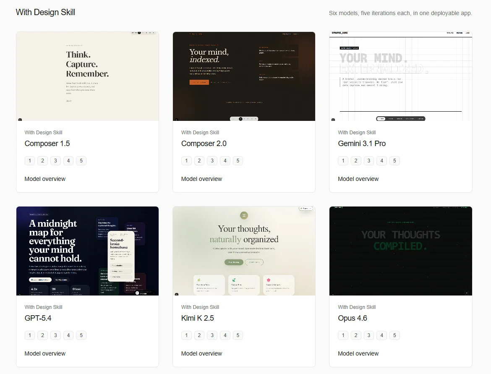The width and height of the screenshot is (491, 374).
Task: Pick iteration 1 under GPT-5.4
Action: [29, 335]
